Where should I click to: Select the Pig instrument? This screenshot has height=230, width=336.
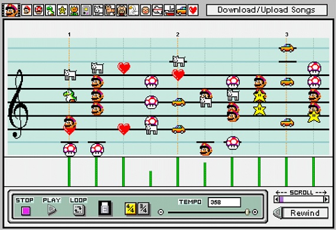pyautogui.click(x=121, y=10)
